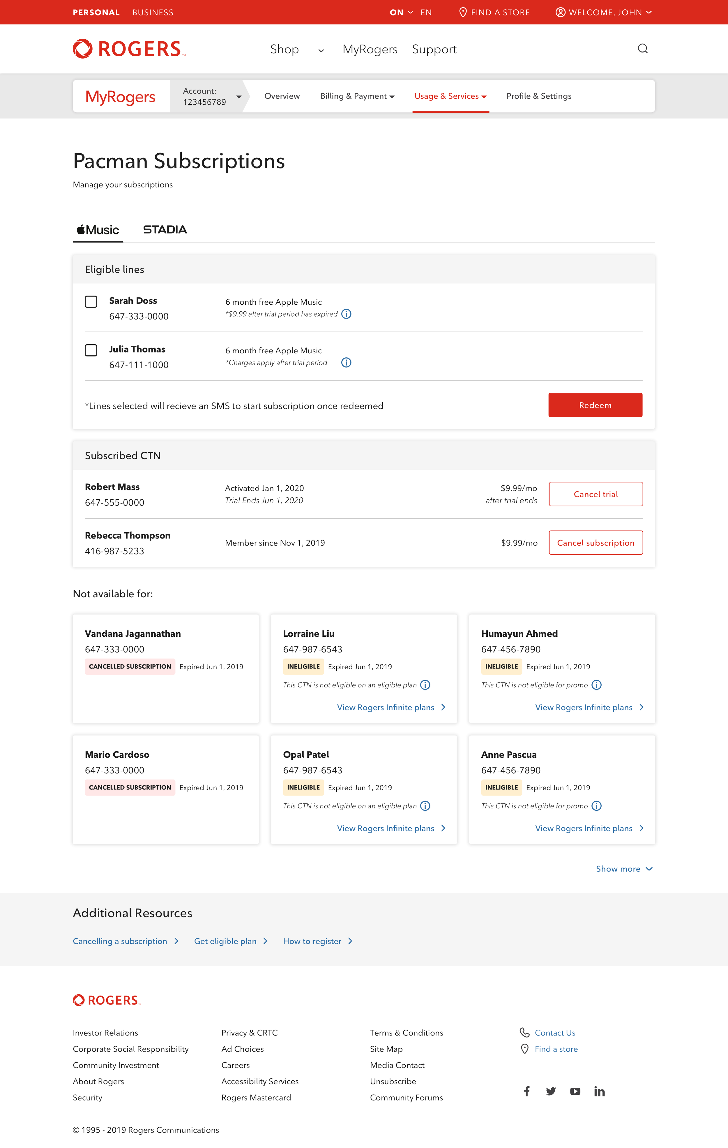Open the LinkedIn icon in footer
Viewport: 728px width, 1148px height.
tap(599, 1091)
